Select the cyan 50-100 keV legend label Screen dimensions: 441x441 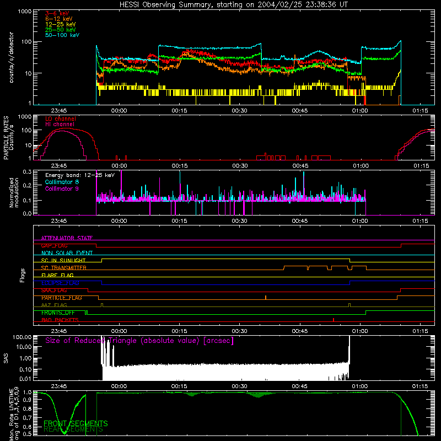pyautogui.click(x=62, y=35)
